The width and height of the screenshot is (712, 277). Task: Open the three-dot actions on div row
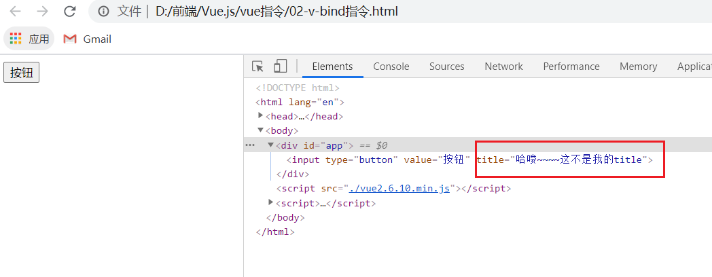250,145
